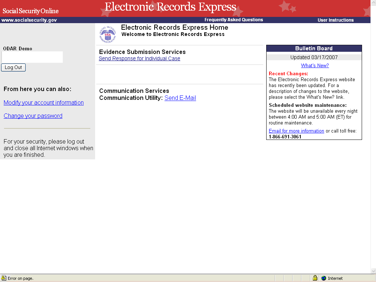
Task: Open Send Response for Individual Case link
Action: pos(139,58)
